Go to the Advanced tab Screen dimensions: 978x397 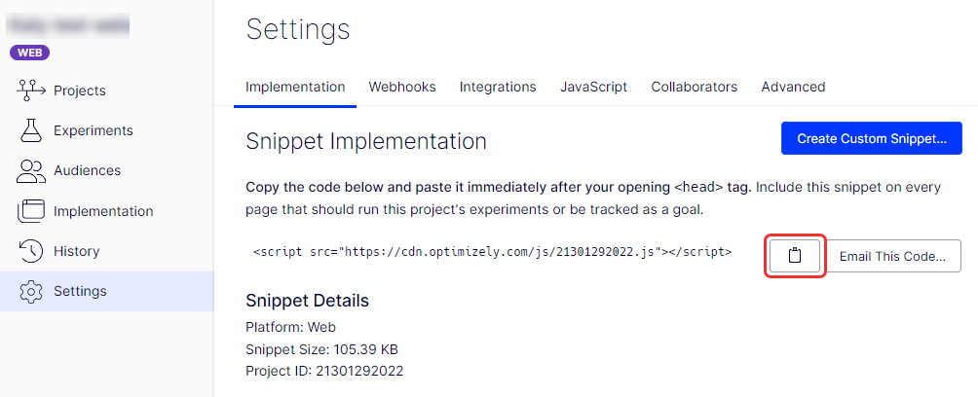coord(793,87)
